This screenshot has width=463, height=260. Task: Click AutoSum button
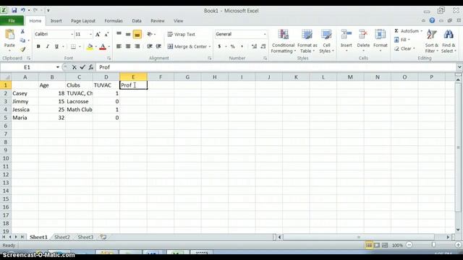(x=407, y=31)
